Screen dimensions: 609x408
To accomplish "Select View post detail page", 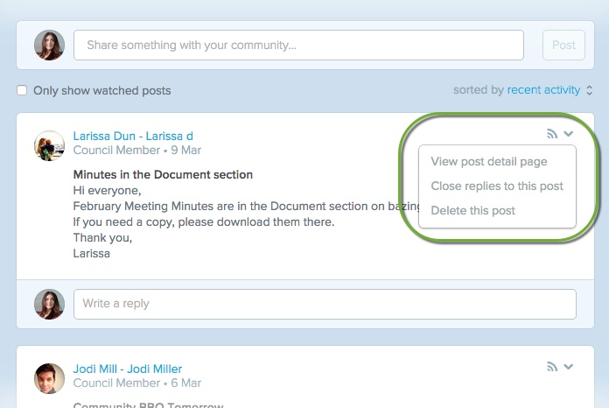I will pyautogui.click(x=489, y=161).
